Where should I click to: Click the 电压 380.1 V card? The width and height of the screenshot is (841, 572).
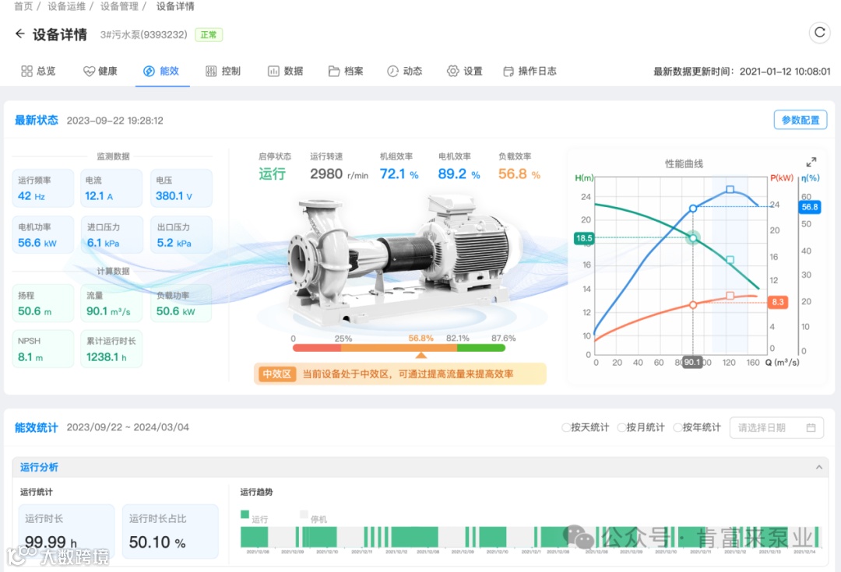[x=181, y=188]
